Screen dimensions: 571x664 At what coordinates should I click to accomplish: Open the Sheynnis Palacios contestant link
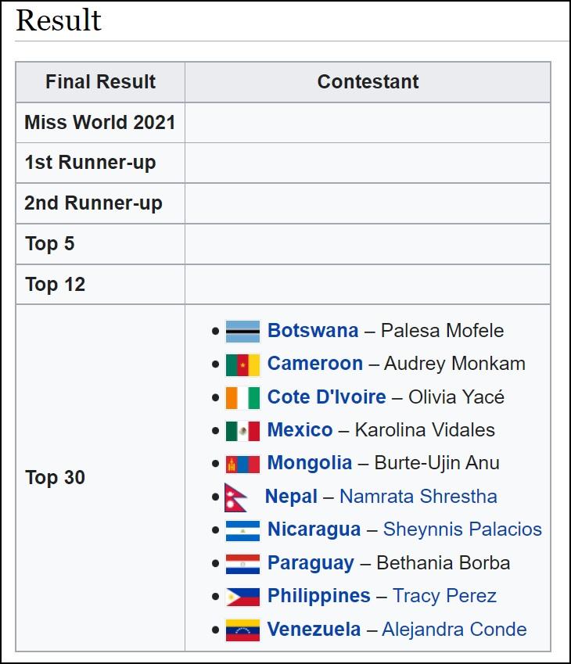(x=462, y=529)
